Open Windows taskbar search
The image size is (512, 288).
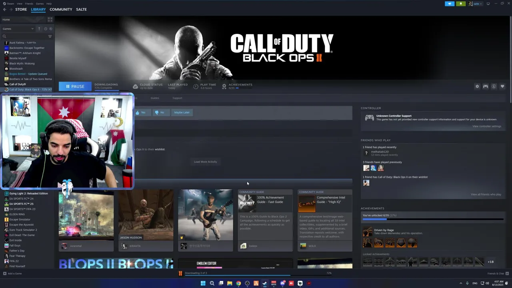coord(212,283)
